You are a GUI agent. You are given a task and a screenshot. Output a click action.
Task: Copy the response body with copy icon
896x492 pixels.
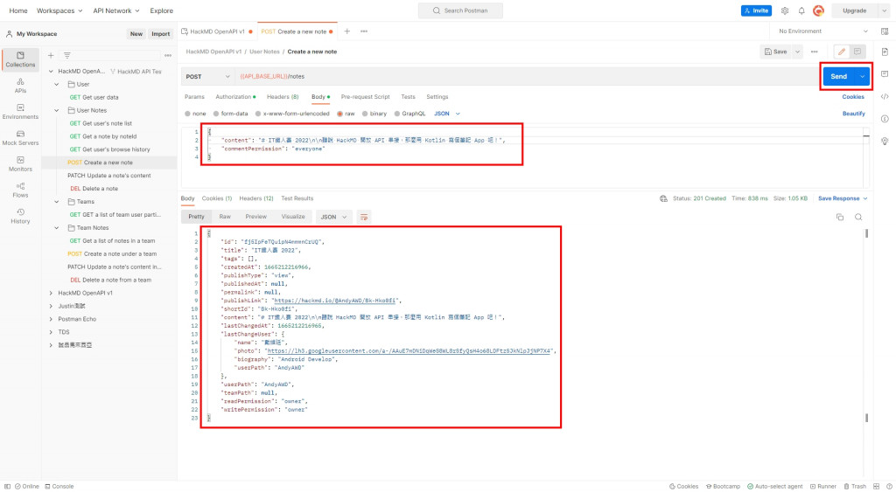[x=839, y=217]
